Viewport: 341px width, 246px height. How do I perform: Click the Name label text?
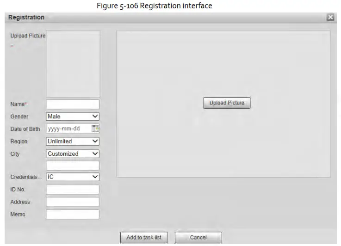[19, 104]
